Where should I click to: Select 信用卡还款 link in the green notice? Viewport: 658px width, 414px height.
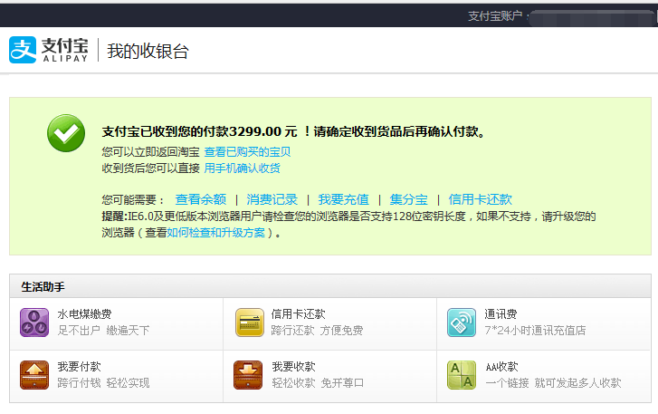point(480,199)
